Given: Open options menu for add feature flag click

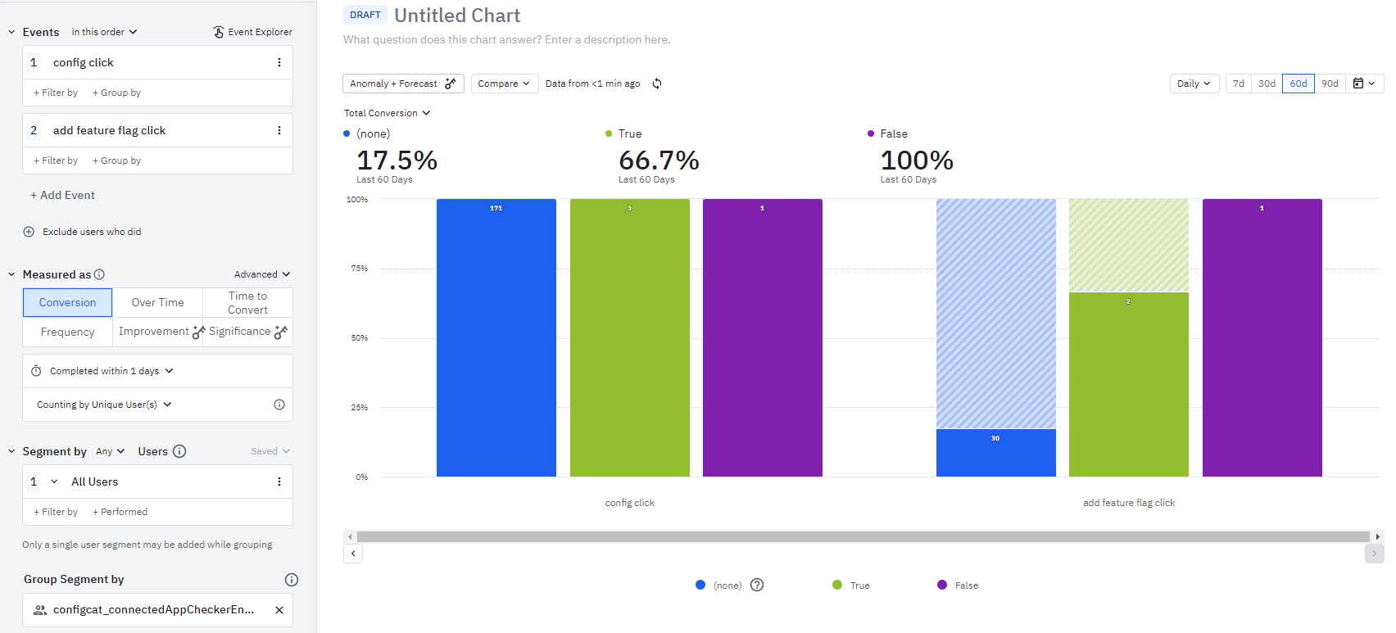Looking at the screenshot, I should 279,130.
